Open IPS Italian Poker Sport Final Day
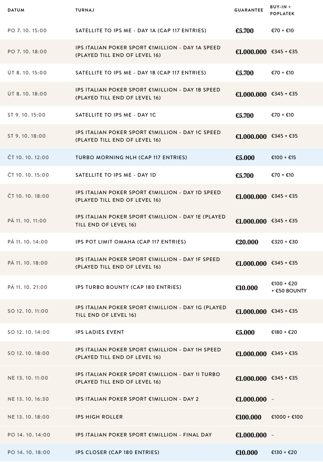This screenshot has width=323, height=462. point(161,435)
